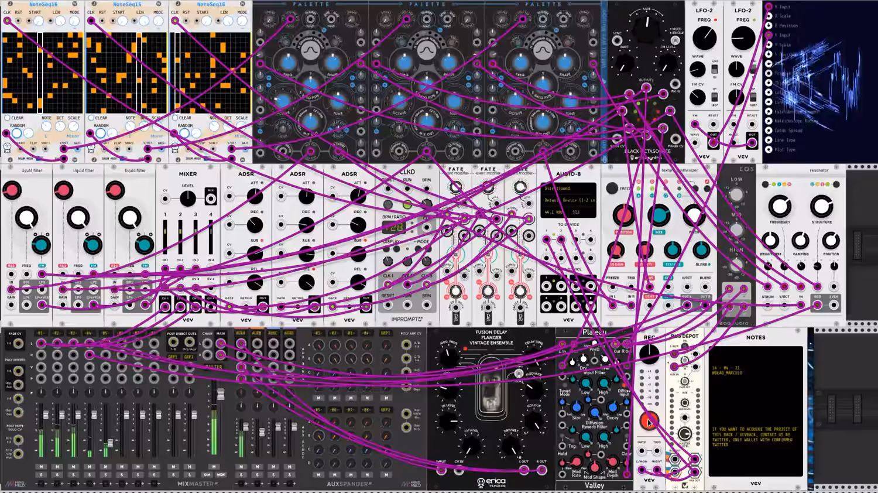Screen dimensions: 878x493
Task: Click the channel 1 slider on the VCV Mixer
Action: tap(165, 237)
